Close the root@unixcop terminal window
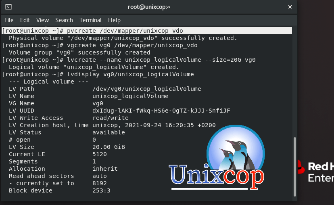 click(x=290, y=7)
